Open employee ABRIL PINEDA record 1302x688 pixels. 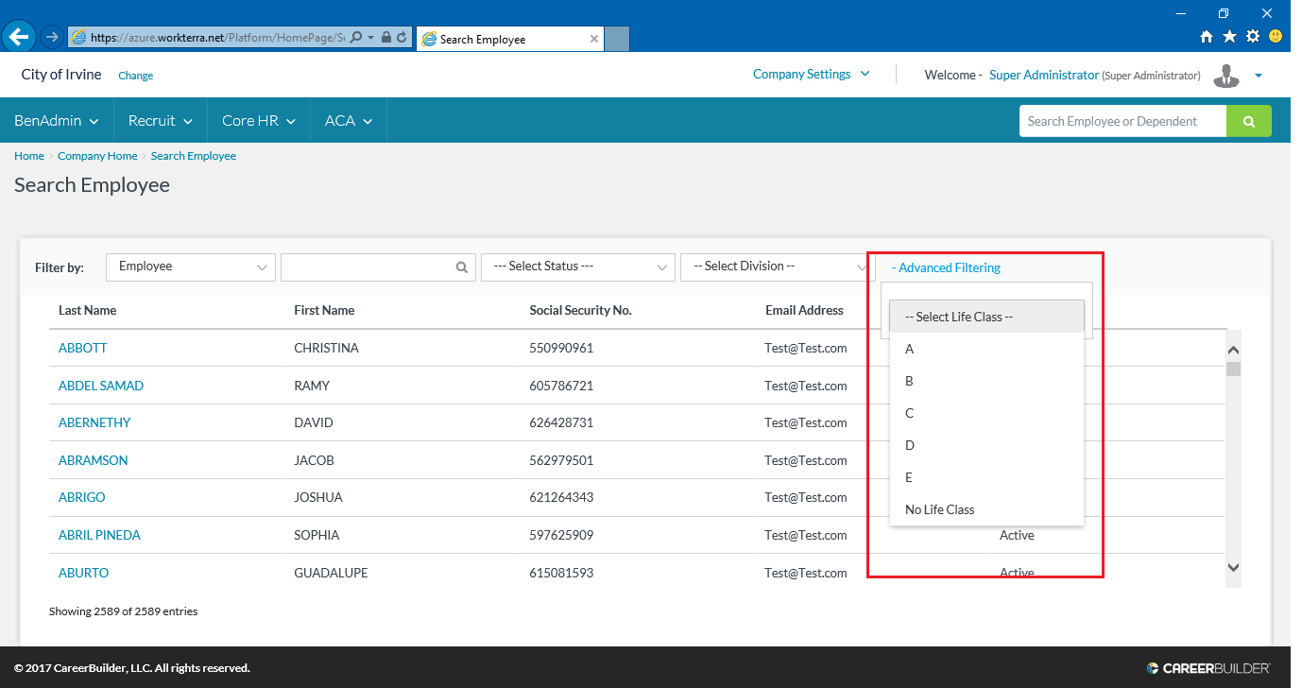(99, 535)
